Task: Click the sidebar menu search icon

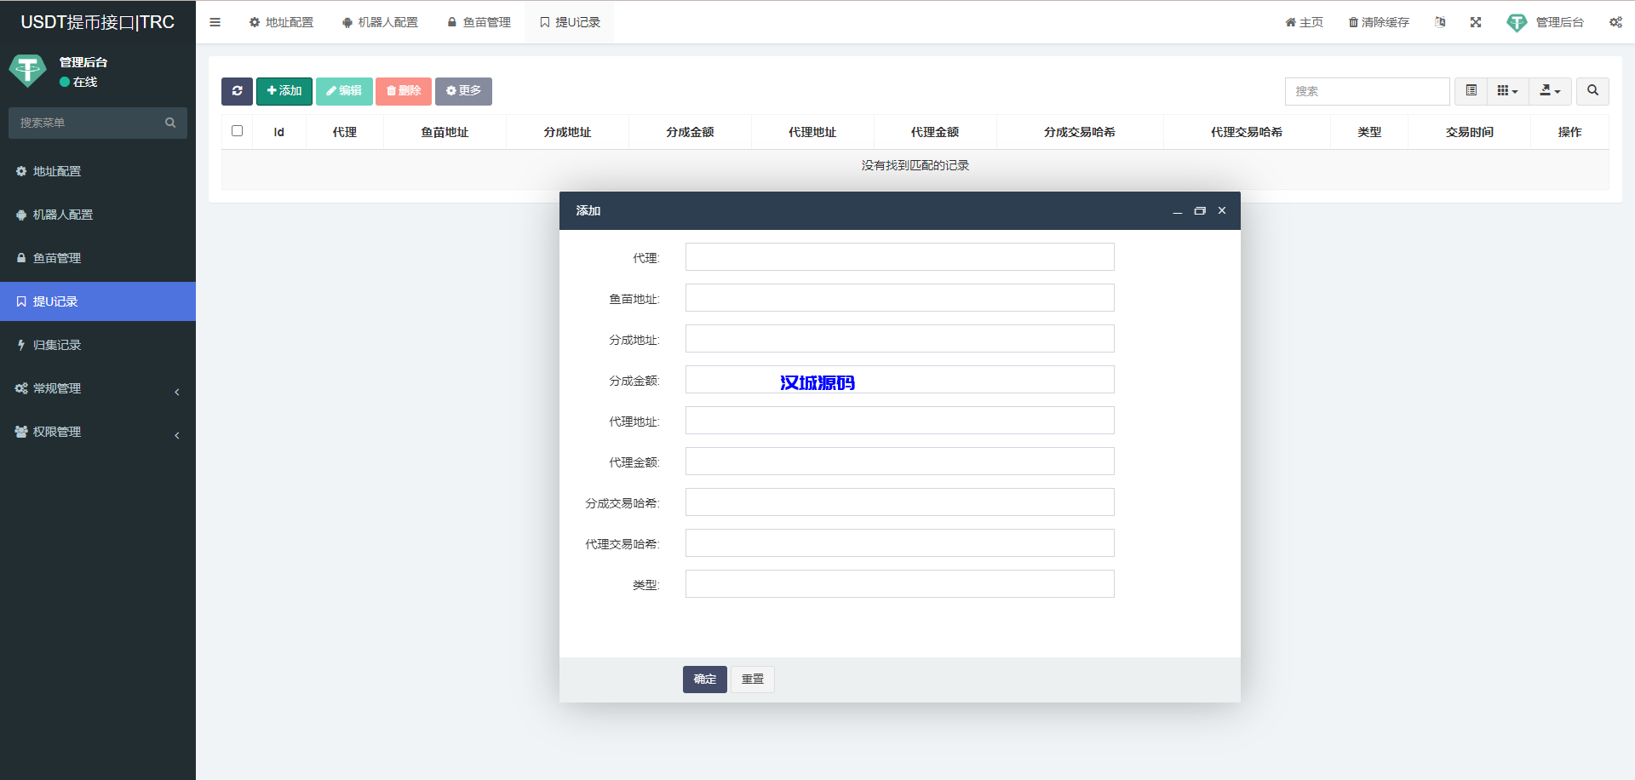Action: [x=170, y=123]
